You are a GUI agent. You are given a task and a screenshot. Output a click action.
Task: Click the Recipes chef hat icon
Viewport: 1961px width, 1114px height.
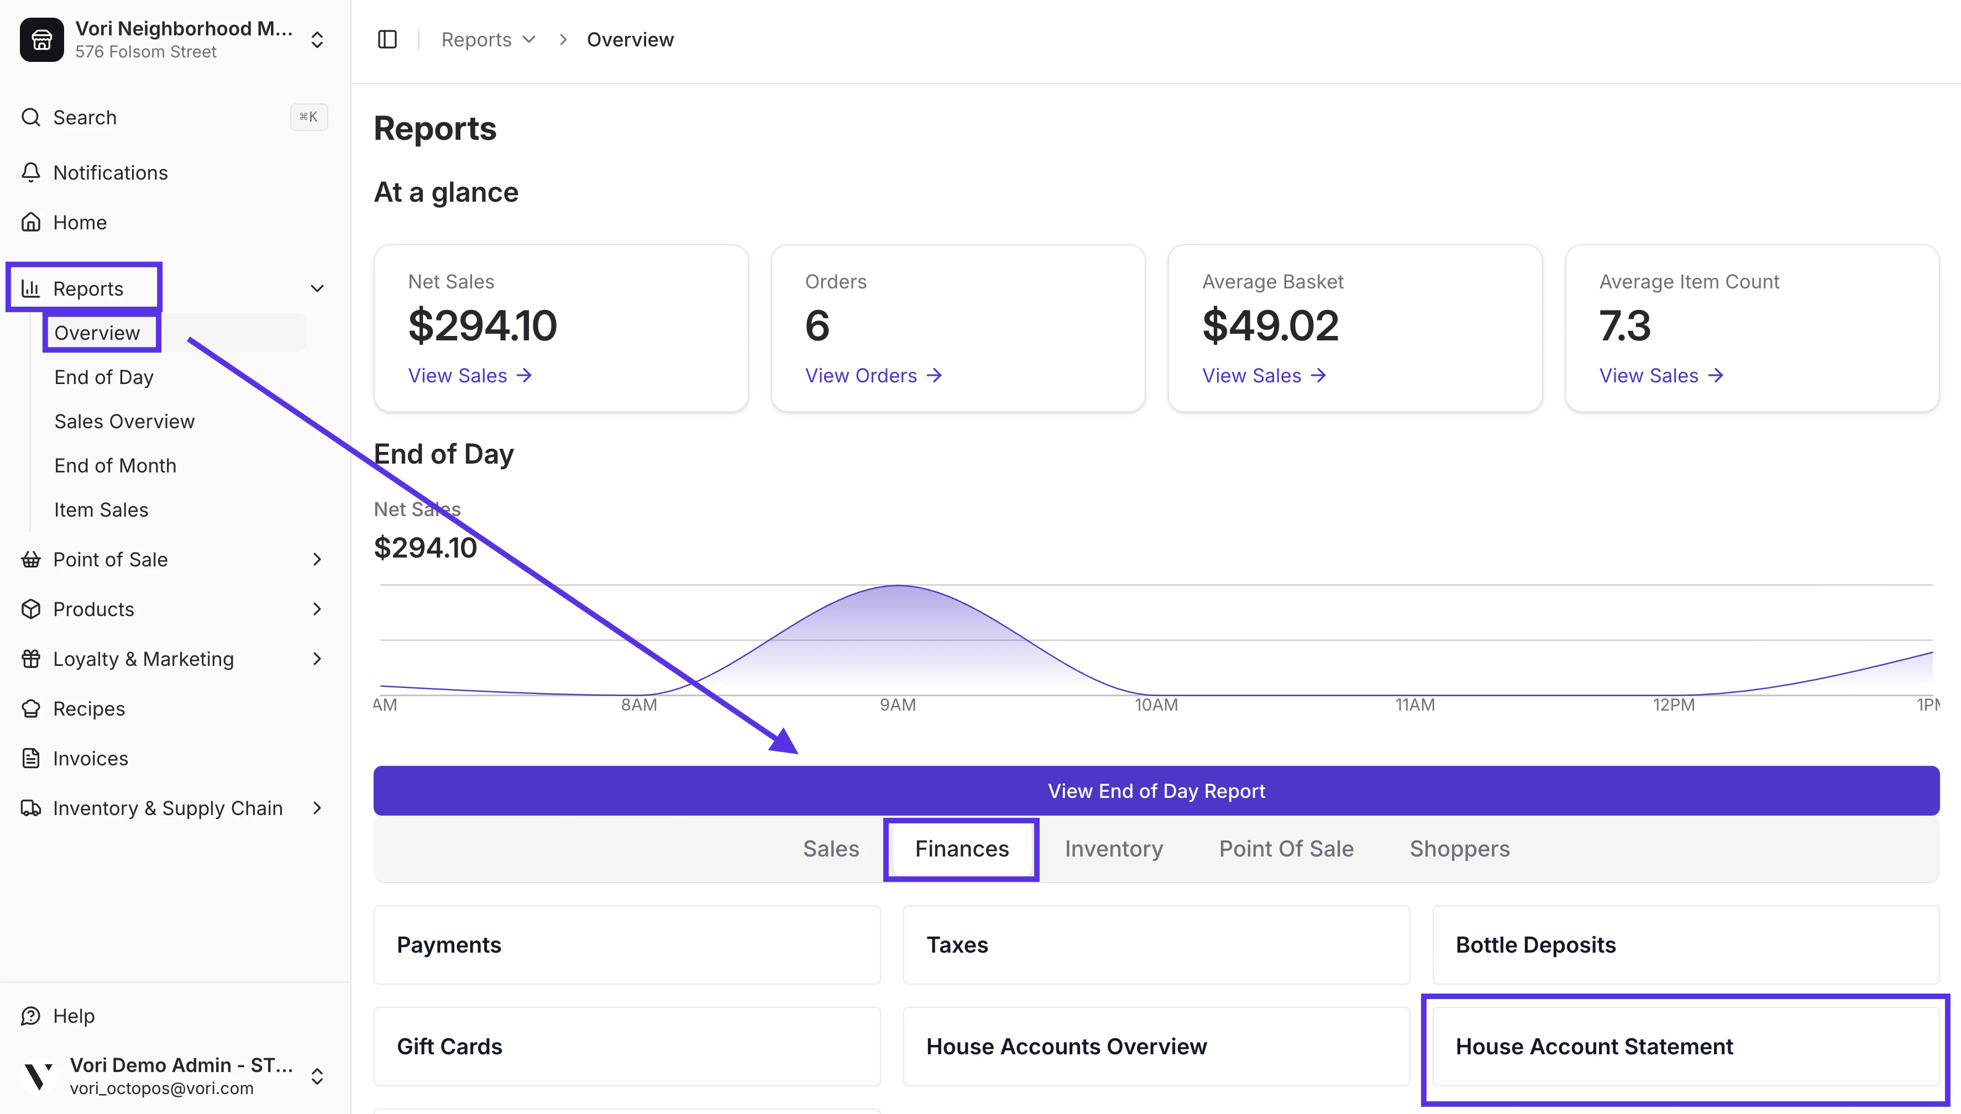[x=30, y=708]
